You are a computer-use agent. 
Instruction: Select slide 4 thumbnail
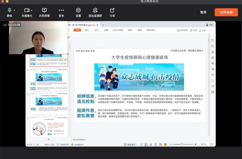pos(49,104)
